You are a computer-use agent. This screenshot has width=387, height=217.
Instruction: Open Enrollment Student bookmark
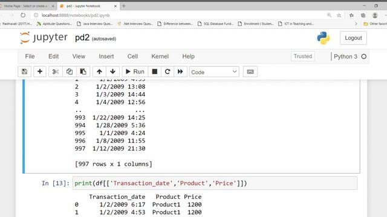(256, 24)
